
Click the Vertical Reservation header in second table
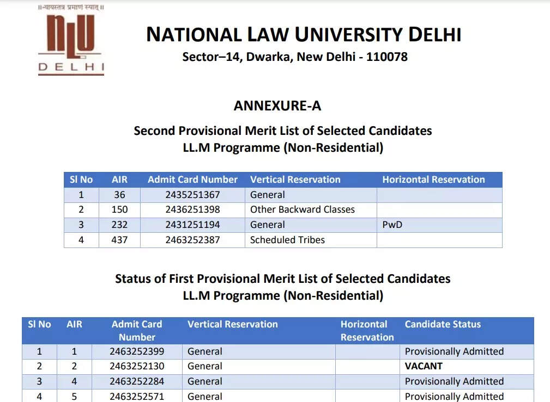click(233, 324)
